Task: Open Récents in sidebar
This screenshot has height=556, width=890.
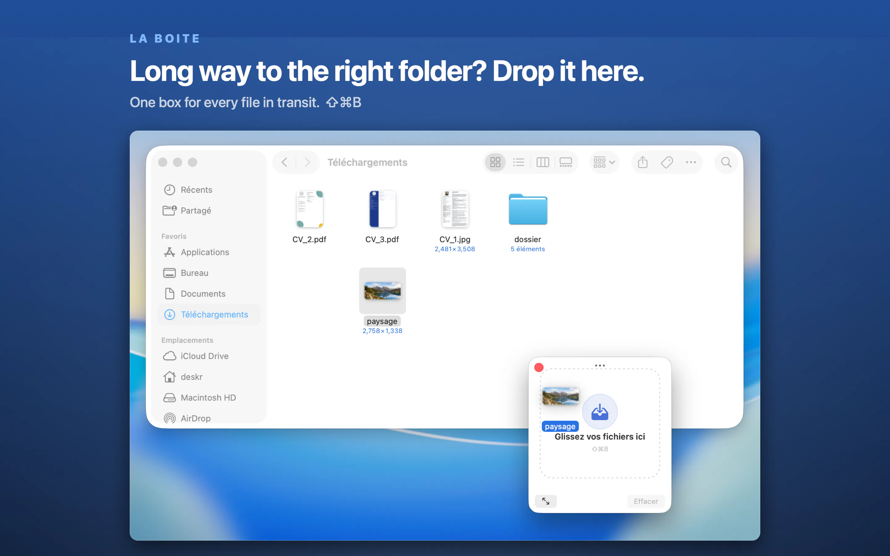Action: click(x=209, y=190)
